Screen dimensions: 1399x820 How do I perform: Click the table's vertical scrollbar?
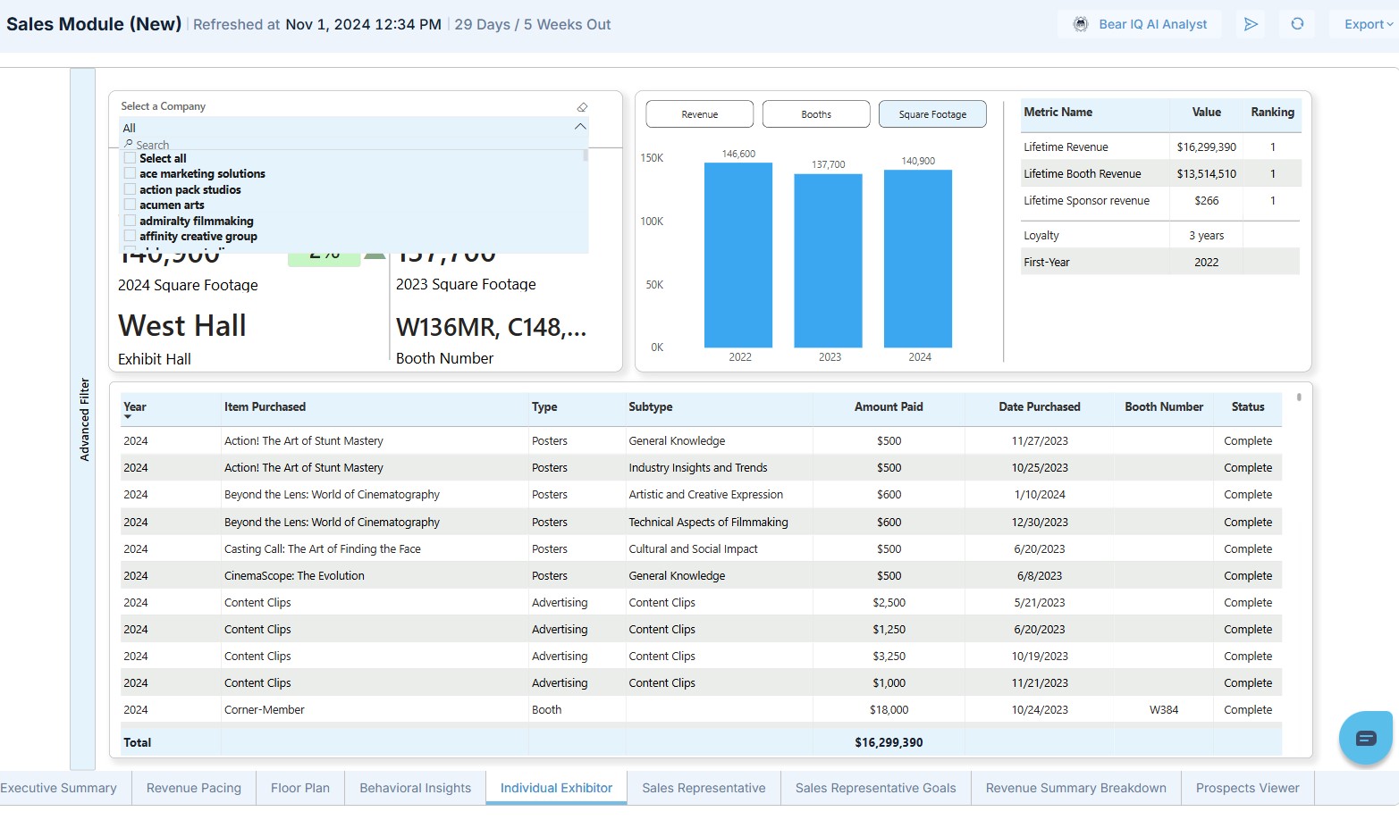point(1299,397)
